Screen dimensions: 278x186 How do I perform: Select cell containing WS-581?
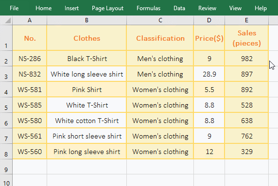pos(30,90)
